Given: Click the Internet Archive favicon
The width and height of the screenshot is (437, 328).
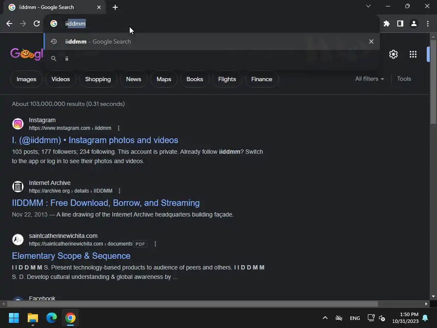Looking at the screenshot, I should pos(18,187).
